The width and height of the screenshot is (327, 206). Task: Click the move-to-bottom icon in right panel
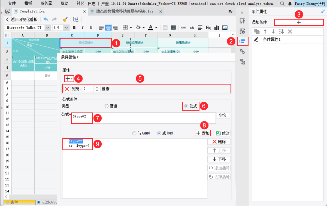281,31
